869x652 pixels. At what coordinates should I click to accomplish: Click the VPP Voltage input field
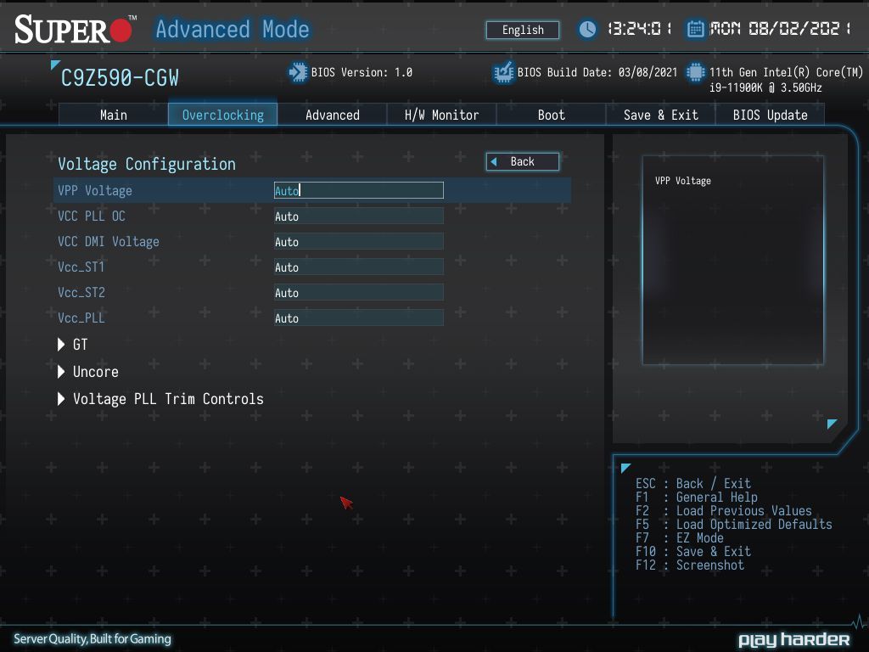pos(359,190)
